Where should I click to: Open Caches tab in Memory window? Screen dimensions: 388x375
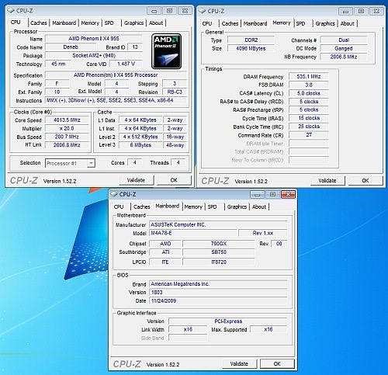click(x=230, y=23)
